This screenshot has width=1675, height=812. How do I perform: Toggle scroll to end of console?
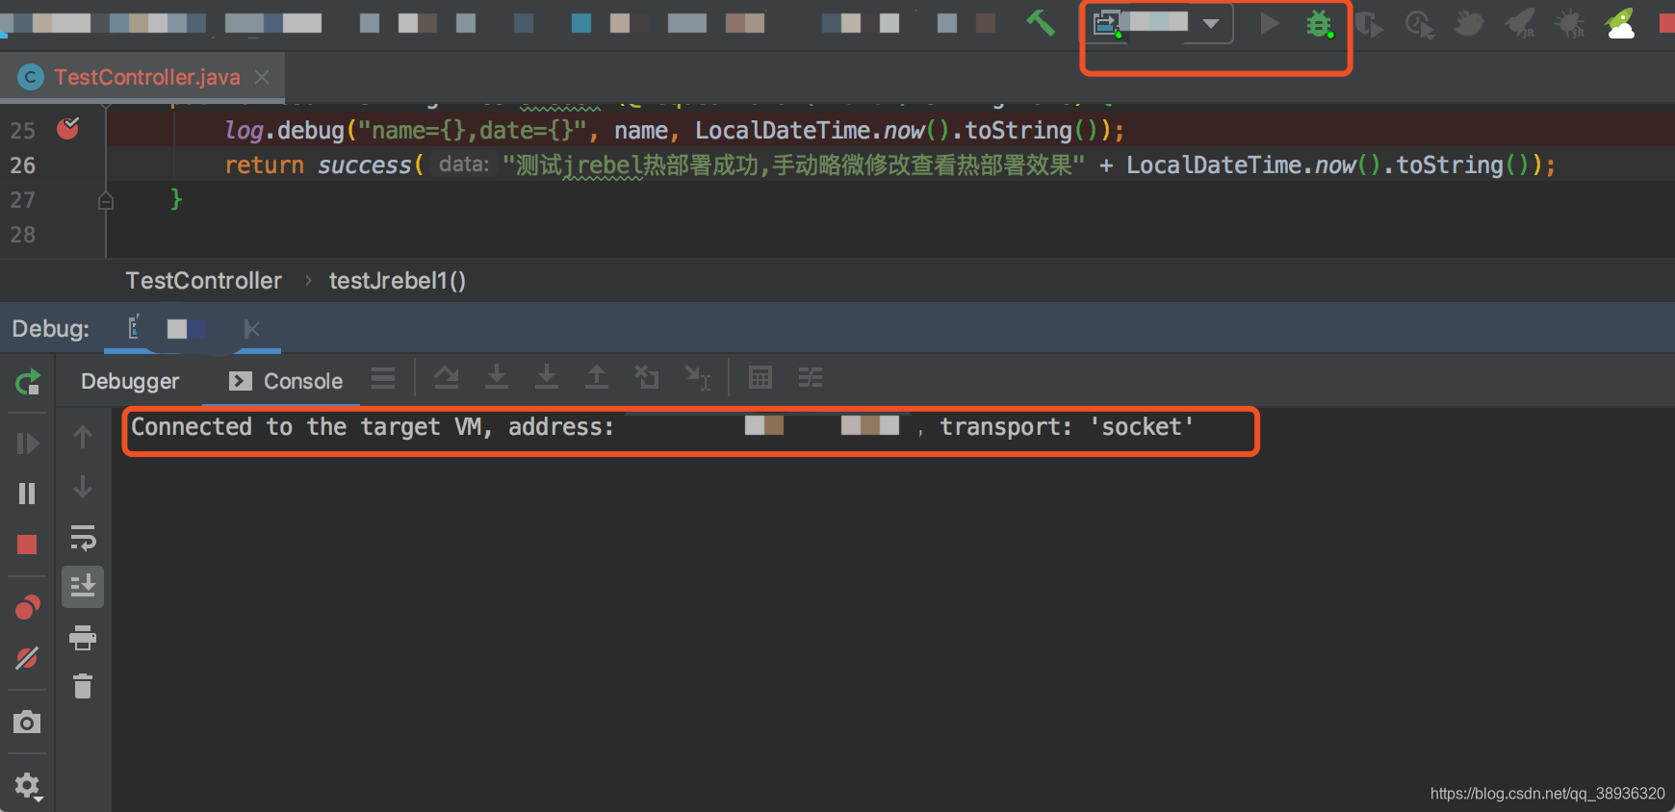(x=83, y=586)
